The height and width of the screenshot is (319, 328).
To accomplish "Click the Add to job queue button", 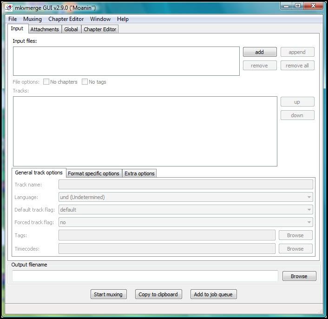I will tap(214, 294).
